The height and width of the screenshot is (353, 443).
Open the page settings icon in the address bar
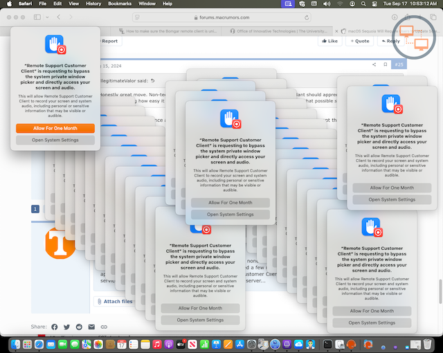tap(138, 17)
